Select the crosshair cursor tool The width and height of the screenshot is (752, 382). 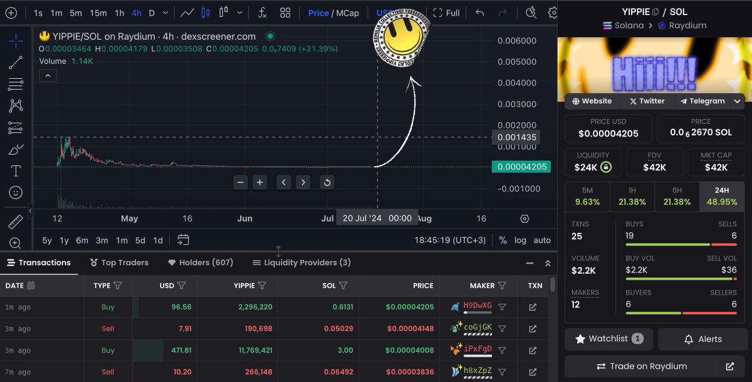pos(16,41)
